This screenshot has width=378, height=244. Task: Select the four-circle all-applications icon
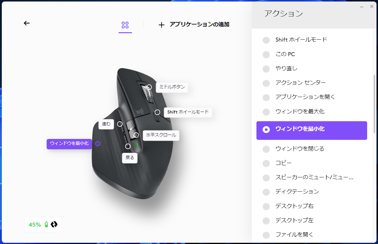tap(125, 25)
